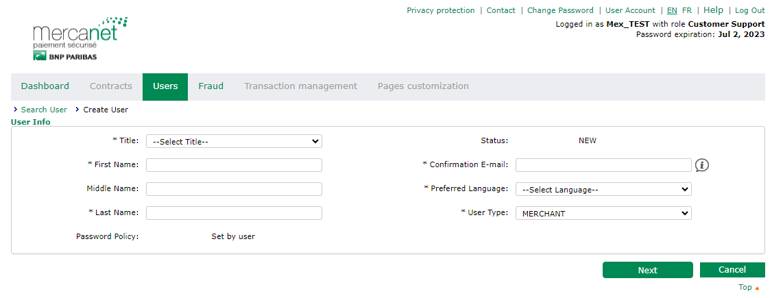Click the Mercanet BNP Paribas logo

click(x=79, y=40)
